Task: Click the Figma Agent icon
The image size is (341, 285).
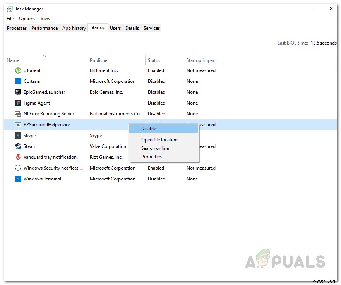Action: click(17, 103)
